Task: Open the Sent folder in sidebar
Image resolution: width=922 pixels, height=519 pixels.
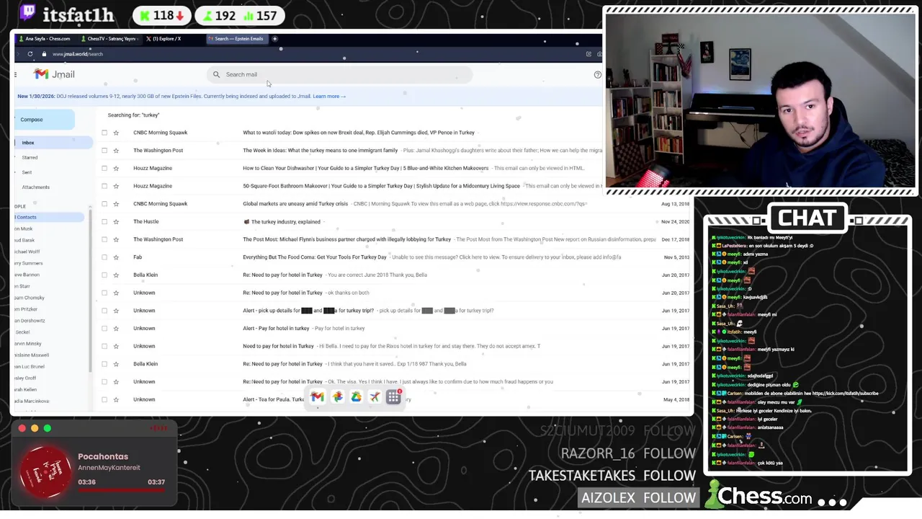Action: coord(27,172)
